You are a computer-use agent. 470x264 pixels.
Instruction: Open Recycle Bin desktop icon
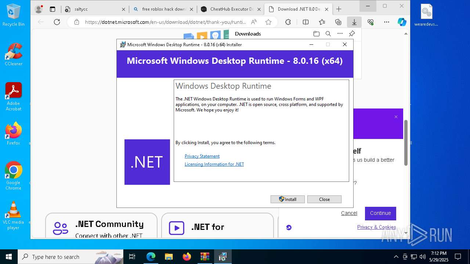pos(14,15)
